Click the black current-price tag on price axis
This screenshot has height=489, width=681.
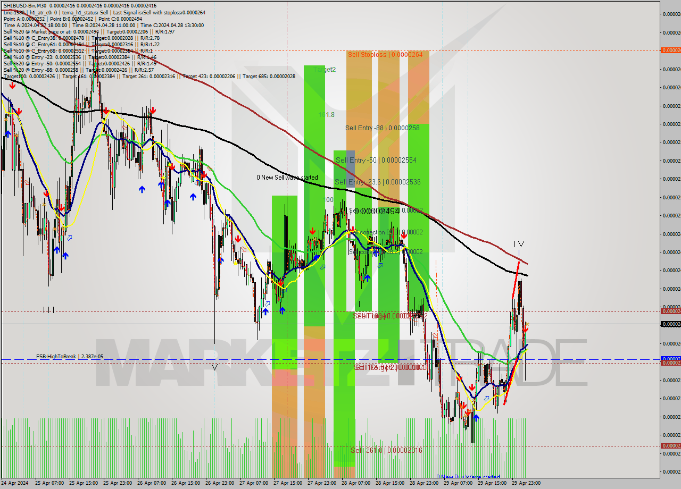670,324
